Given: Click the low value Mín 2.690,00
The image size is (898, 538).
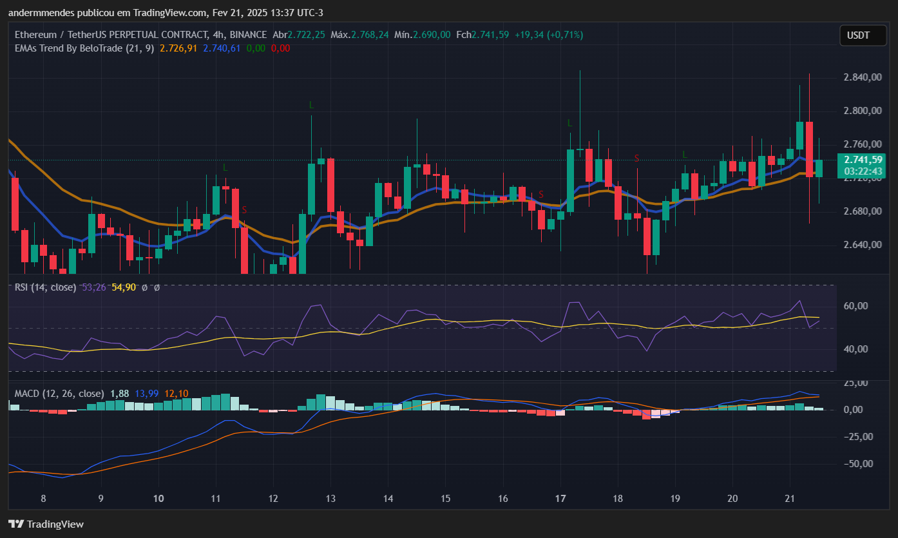Looking at the screenshot, I should (x=423, y=35).
